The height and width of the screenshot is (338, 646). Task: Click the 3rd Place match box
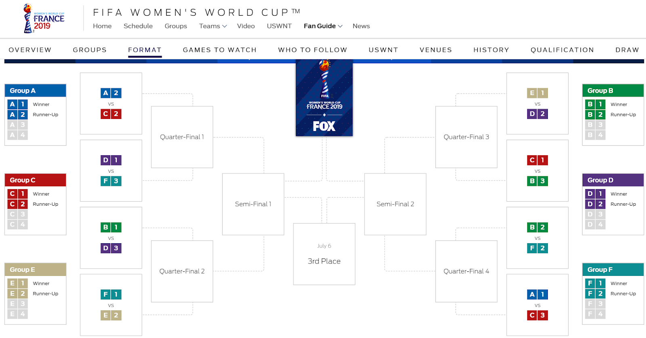(x=324, y=254)
